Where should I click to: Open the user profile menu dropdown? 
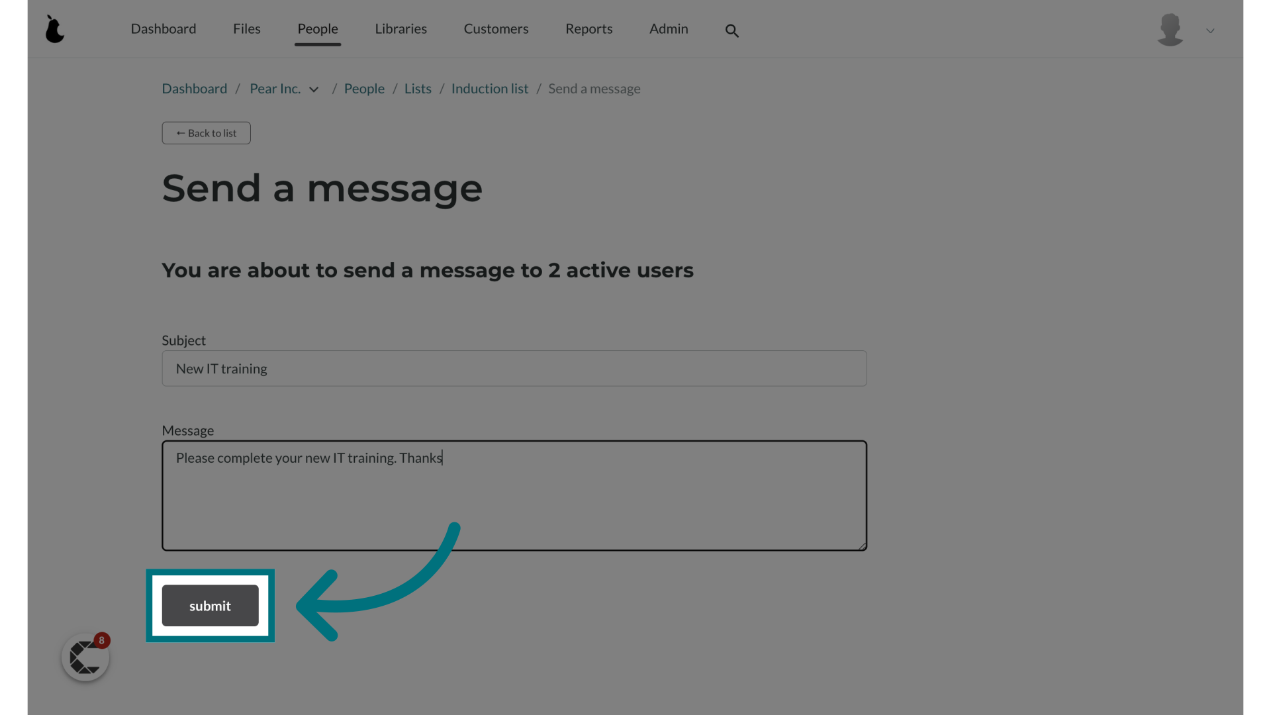click(x=1210, y=30)
